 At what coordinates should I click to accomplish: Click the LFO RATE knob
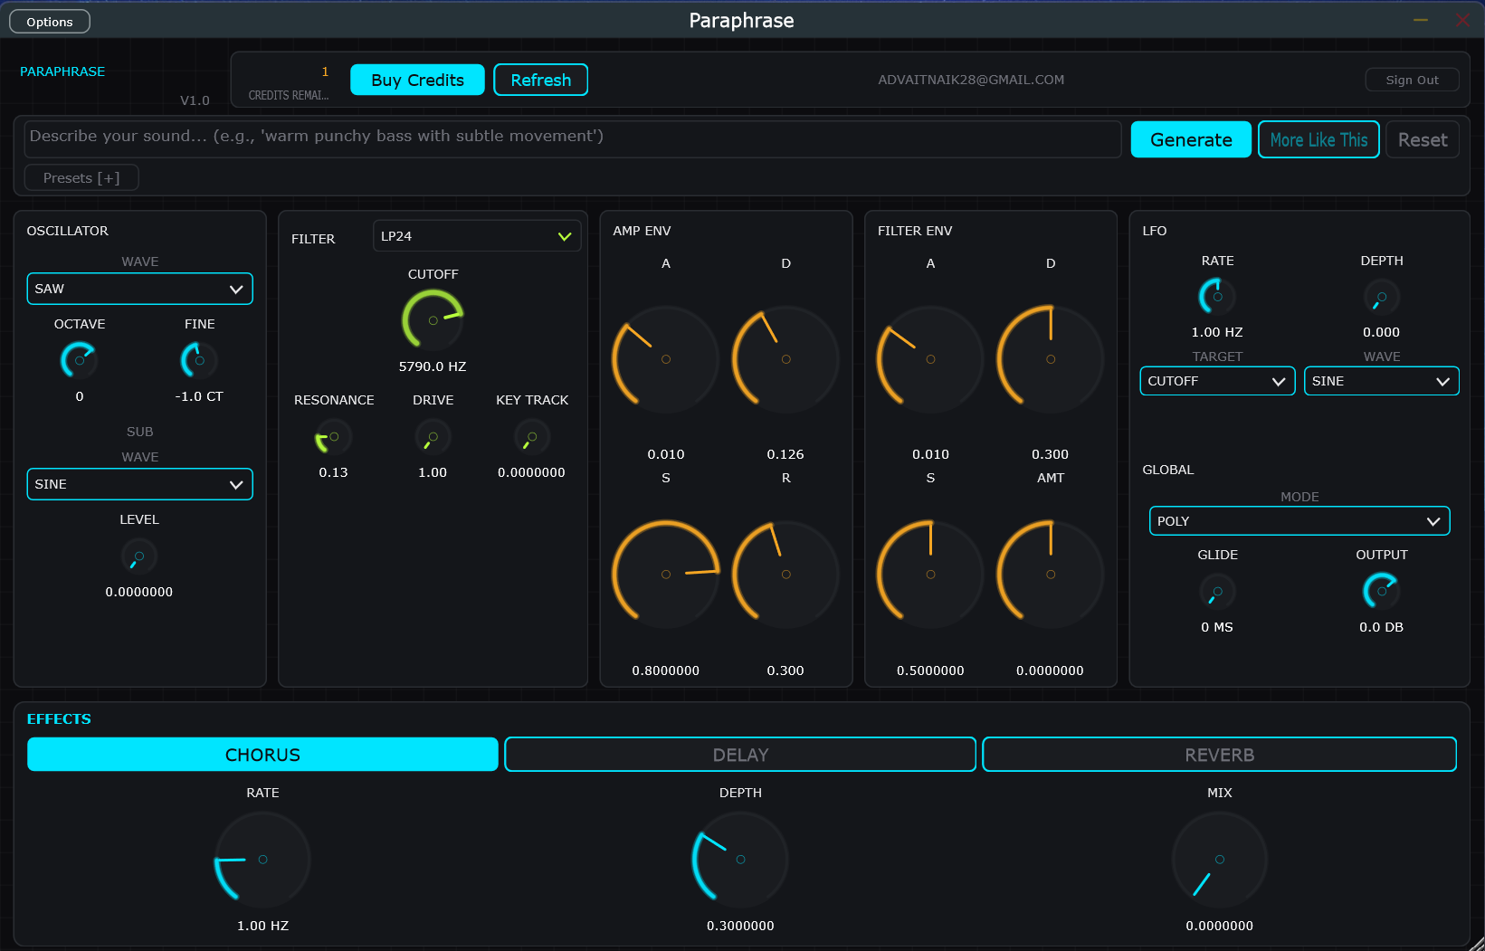[x=1216, y=296]
